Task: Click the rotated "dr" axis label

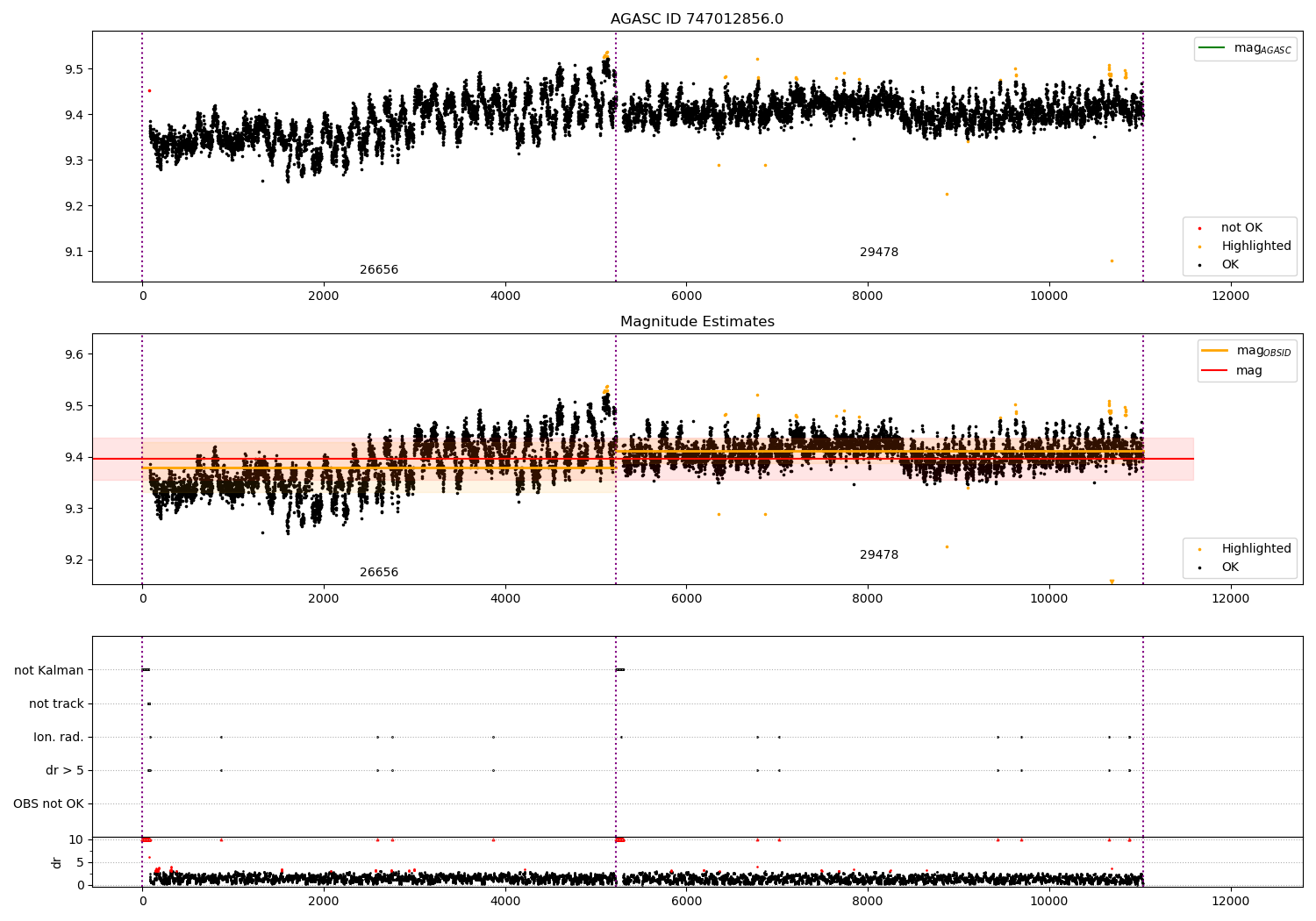Action: pos(57,862)
